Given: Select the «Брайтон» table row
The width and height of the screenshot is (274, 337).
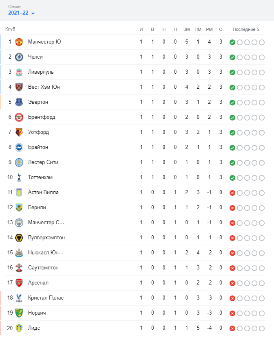Looking at the screenshot, I should pos(122,147).
